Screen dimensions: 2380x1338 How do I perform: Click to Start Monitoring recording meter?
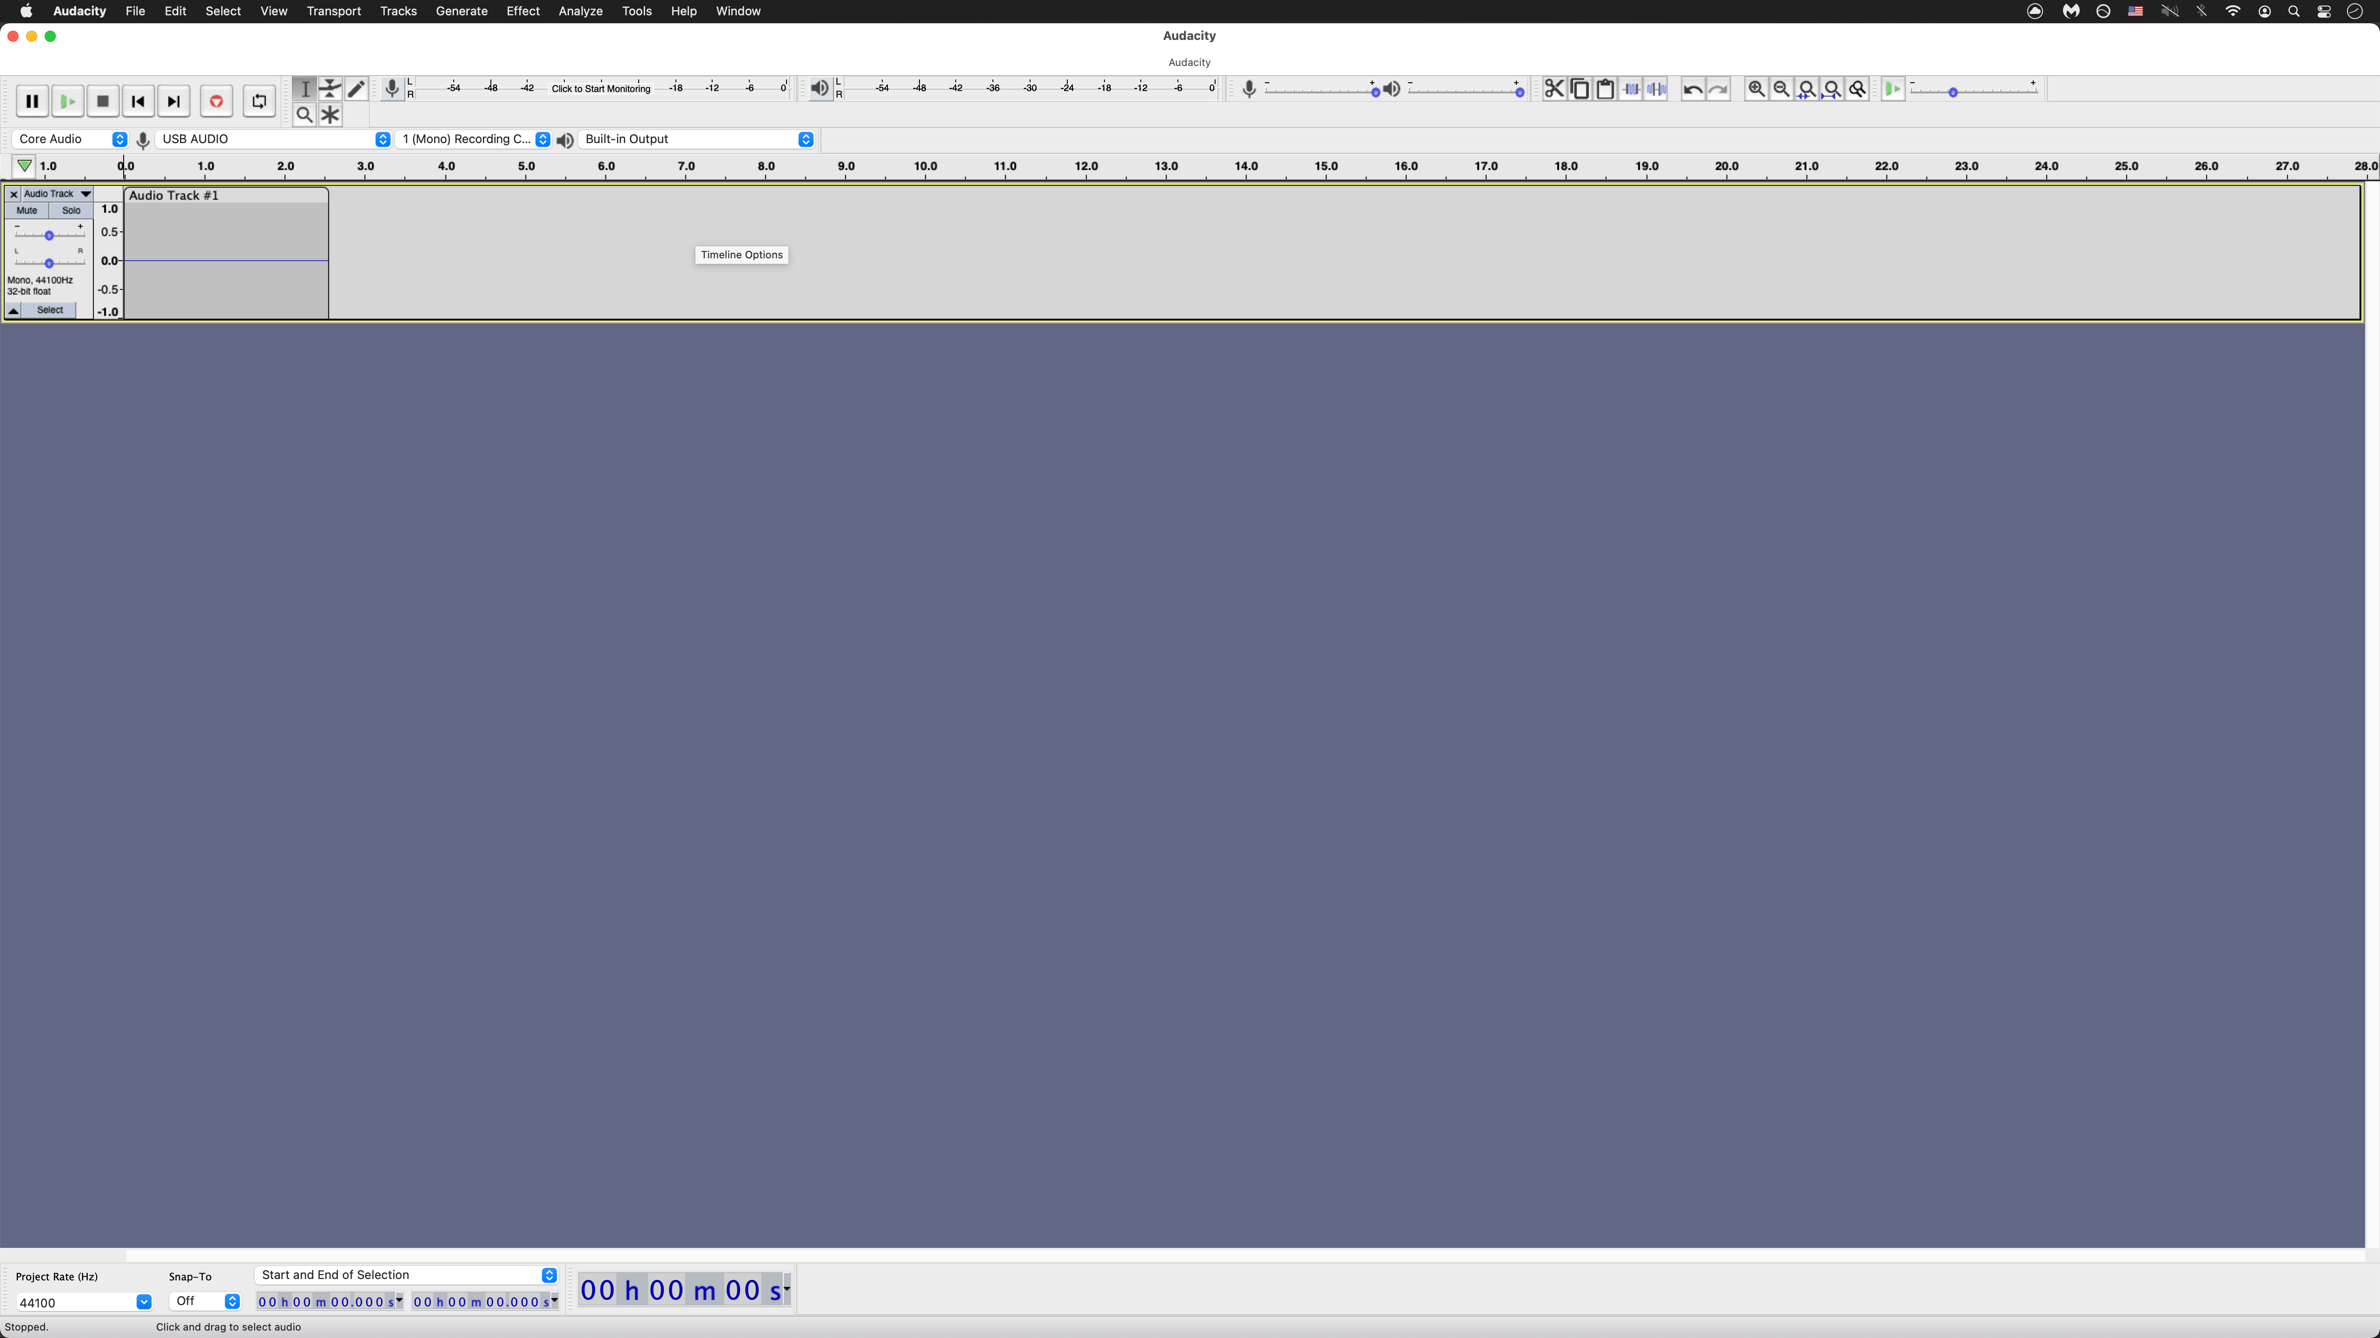click(x=601, y=89)
